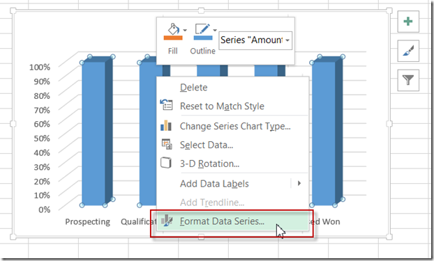The image size is (434, 261).
Task: Open the Chart Styles paintbrush button
Action: (x=408, y=51)
